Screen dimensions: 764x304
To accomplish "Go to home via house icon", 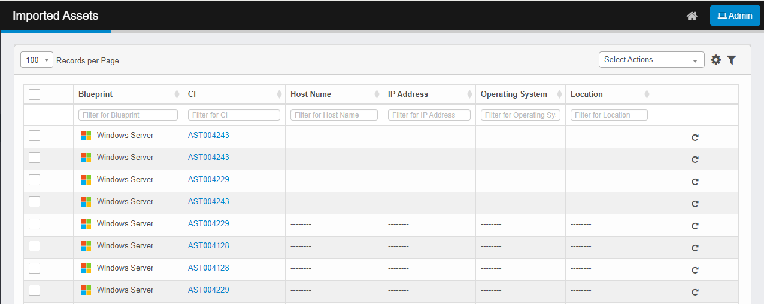I will (x=692, y=16).
